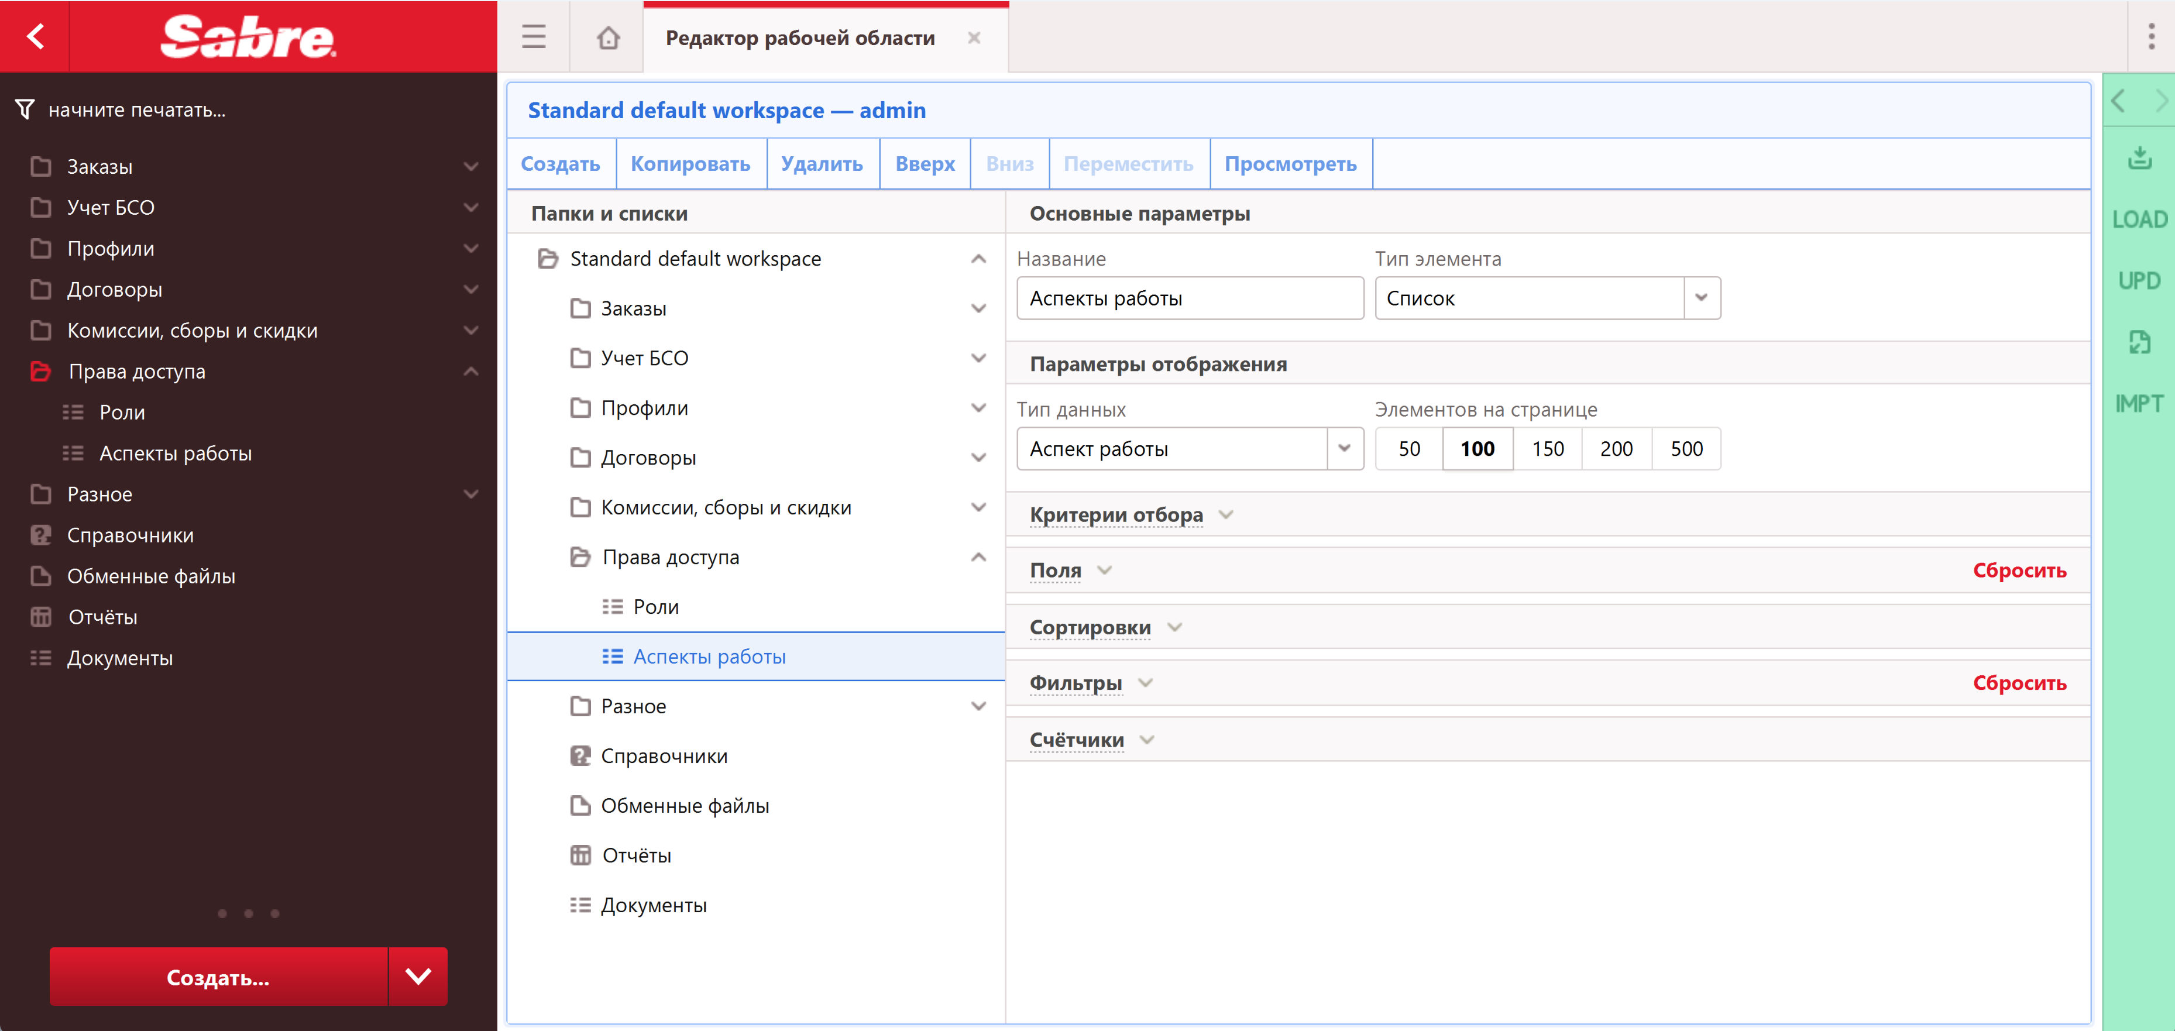This screenshot has width=2175, height=1031.
Task: Click the UPD icon in green sidebar
Action: coord(2139,280)
